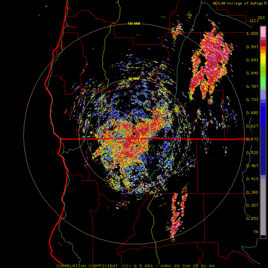Click the 0.467 scale value
The image size is (268, 268).
pos(252,166)
